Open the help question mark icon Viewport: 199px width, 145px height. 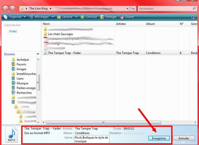pyautogui.click(x=193, y=17)
